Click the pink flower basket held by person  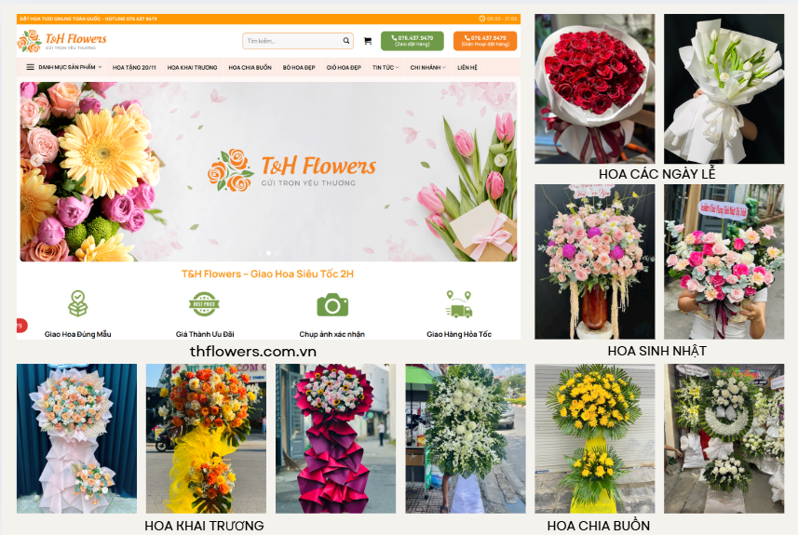(x=724, y=261)
